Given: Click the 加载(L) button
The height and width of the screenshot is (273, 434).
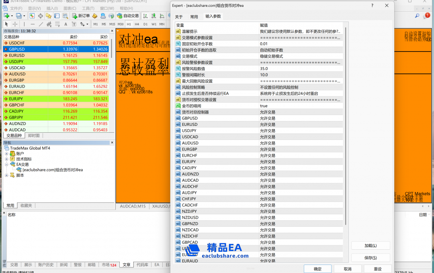Looking at the screenshot, I should 370,246.
